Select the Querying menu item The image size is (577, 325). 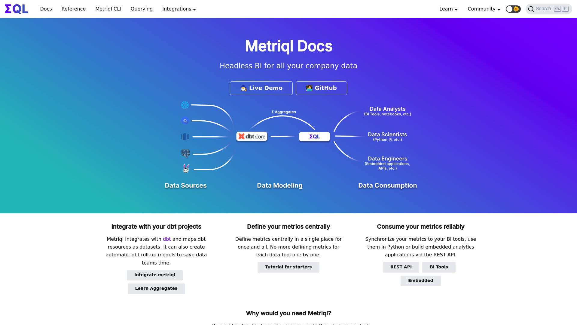coord(142,9)
